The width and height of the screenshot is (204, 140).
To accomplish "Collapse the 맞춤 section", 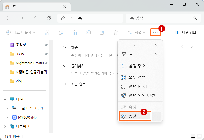I will (x=65, y=47).
